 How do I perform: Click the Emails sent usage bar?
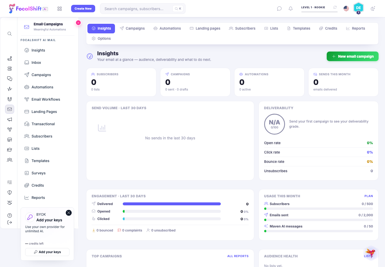click(x=318, y=220)
